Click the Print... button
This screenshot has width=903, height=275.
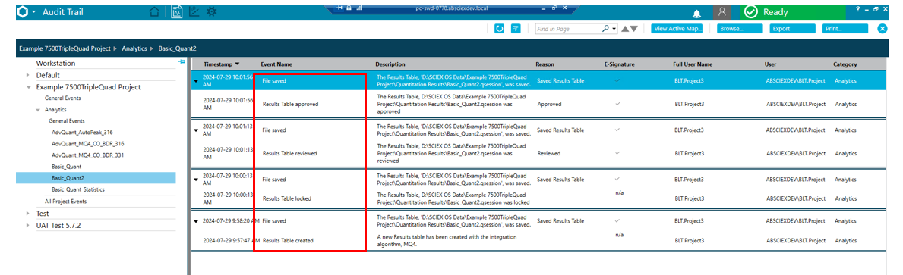tap(845, 28)
